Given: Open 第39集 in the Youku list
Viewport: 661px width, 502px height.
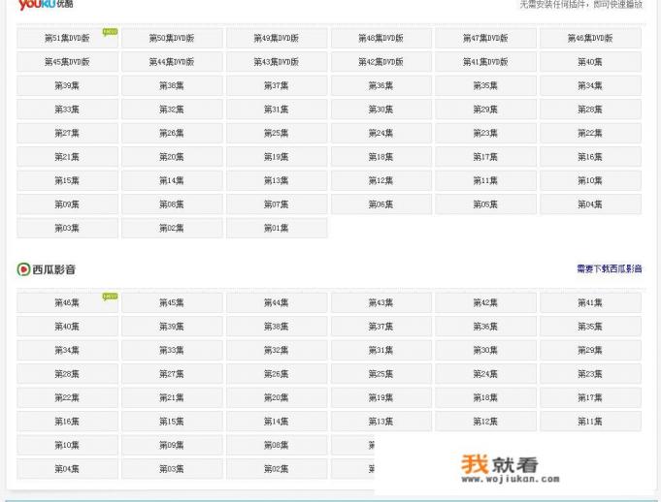Looking at the screenshot, I should tap(67, 86).
